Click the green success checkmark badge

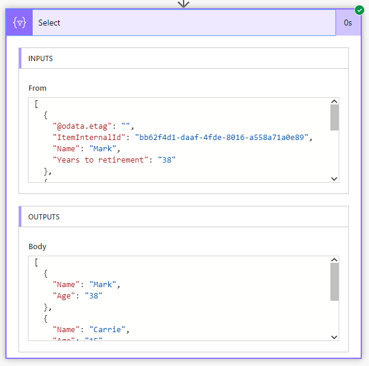tap(359, 10)
